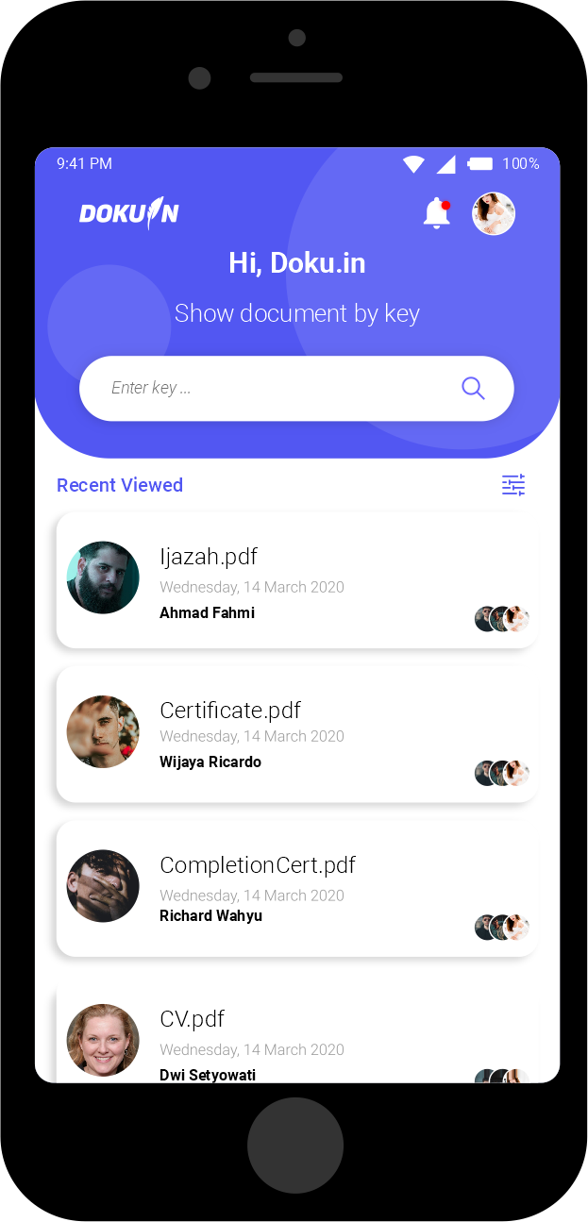
Task: Open the CompletionCert.pdf document
Action: pyautogui.click(x=296, y=888)
